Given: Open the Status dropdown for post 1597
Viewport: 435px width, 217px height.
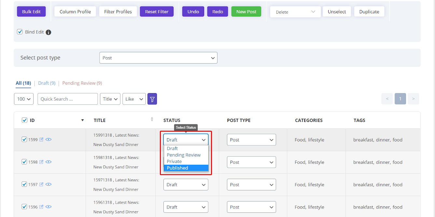Looking at the screenshot, I should pyautogui.click(x=186, y=185).
